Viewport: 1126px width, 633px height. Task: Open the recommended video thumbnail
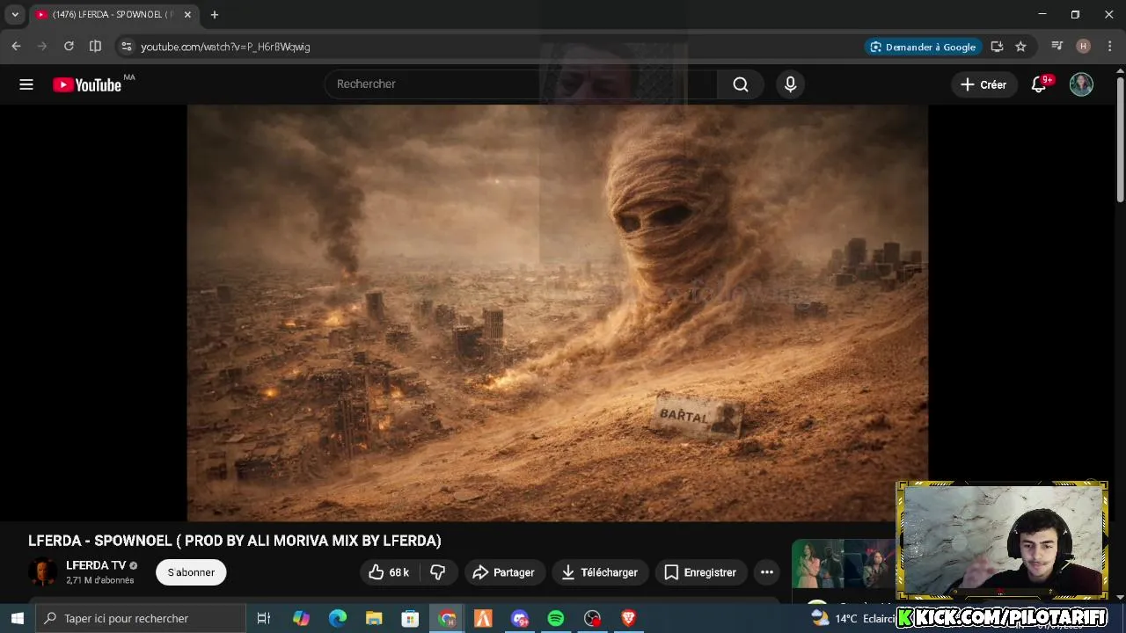844,564
